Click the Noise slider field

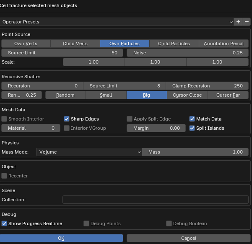pyautogui.click(x=187, y=53)
